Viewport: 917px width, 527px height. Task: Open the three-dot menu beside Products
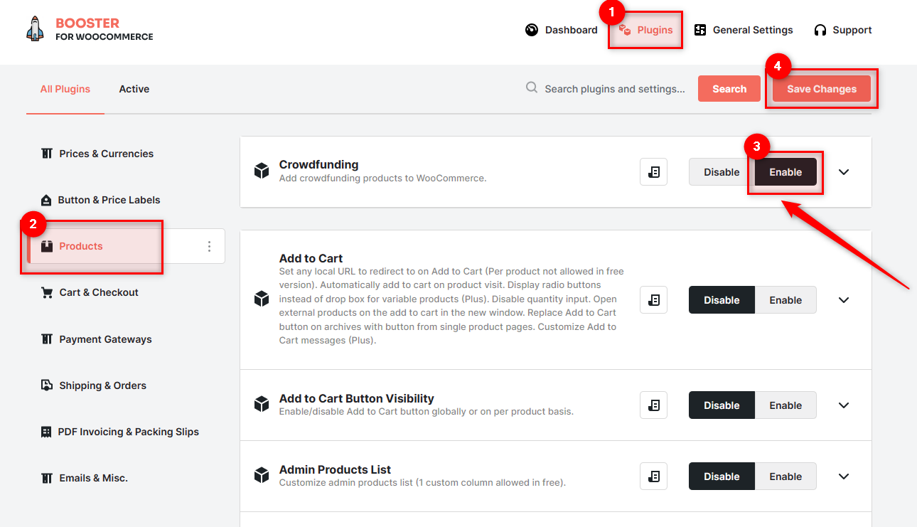point(209,246)
